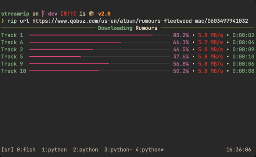This screenshot has height=157, width=256.
Task: Click the url subcommand word
Action: (x=25, y=21)
